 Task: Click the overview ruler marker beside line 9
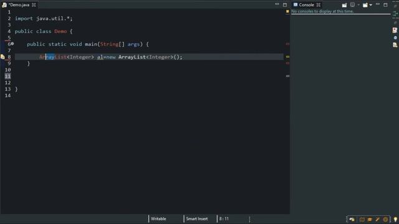click(x=287, y=63)
